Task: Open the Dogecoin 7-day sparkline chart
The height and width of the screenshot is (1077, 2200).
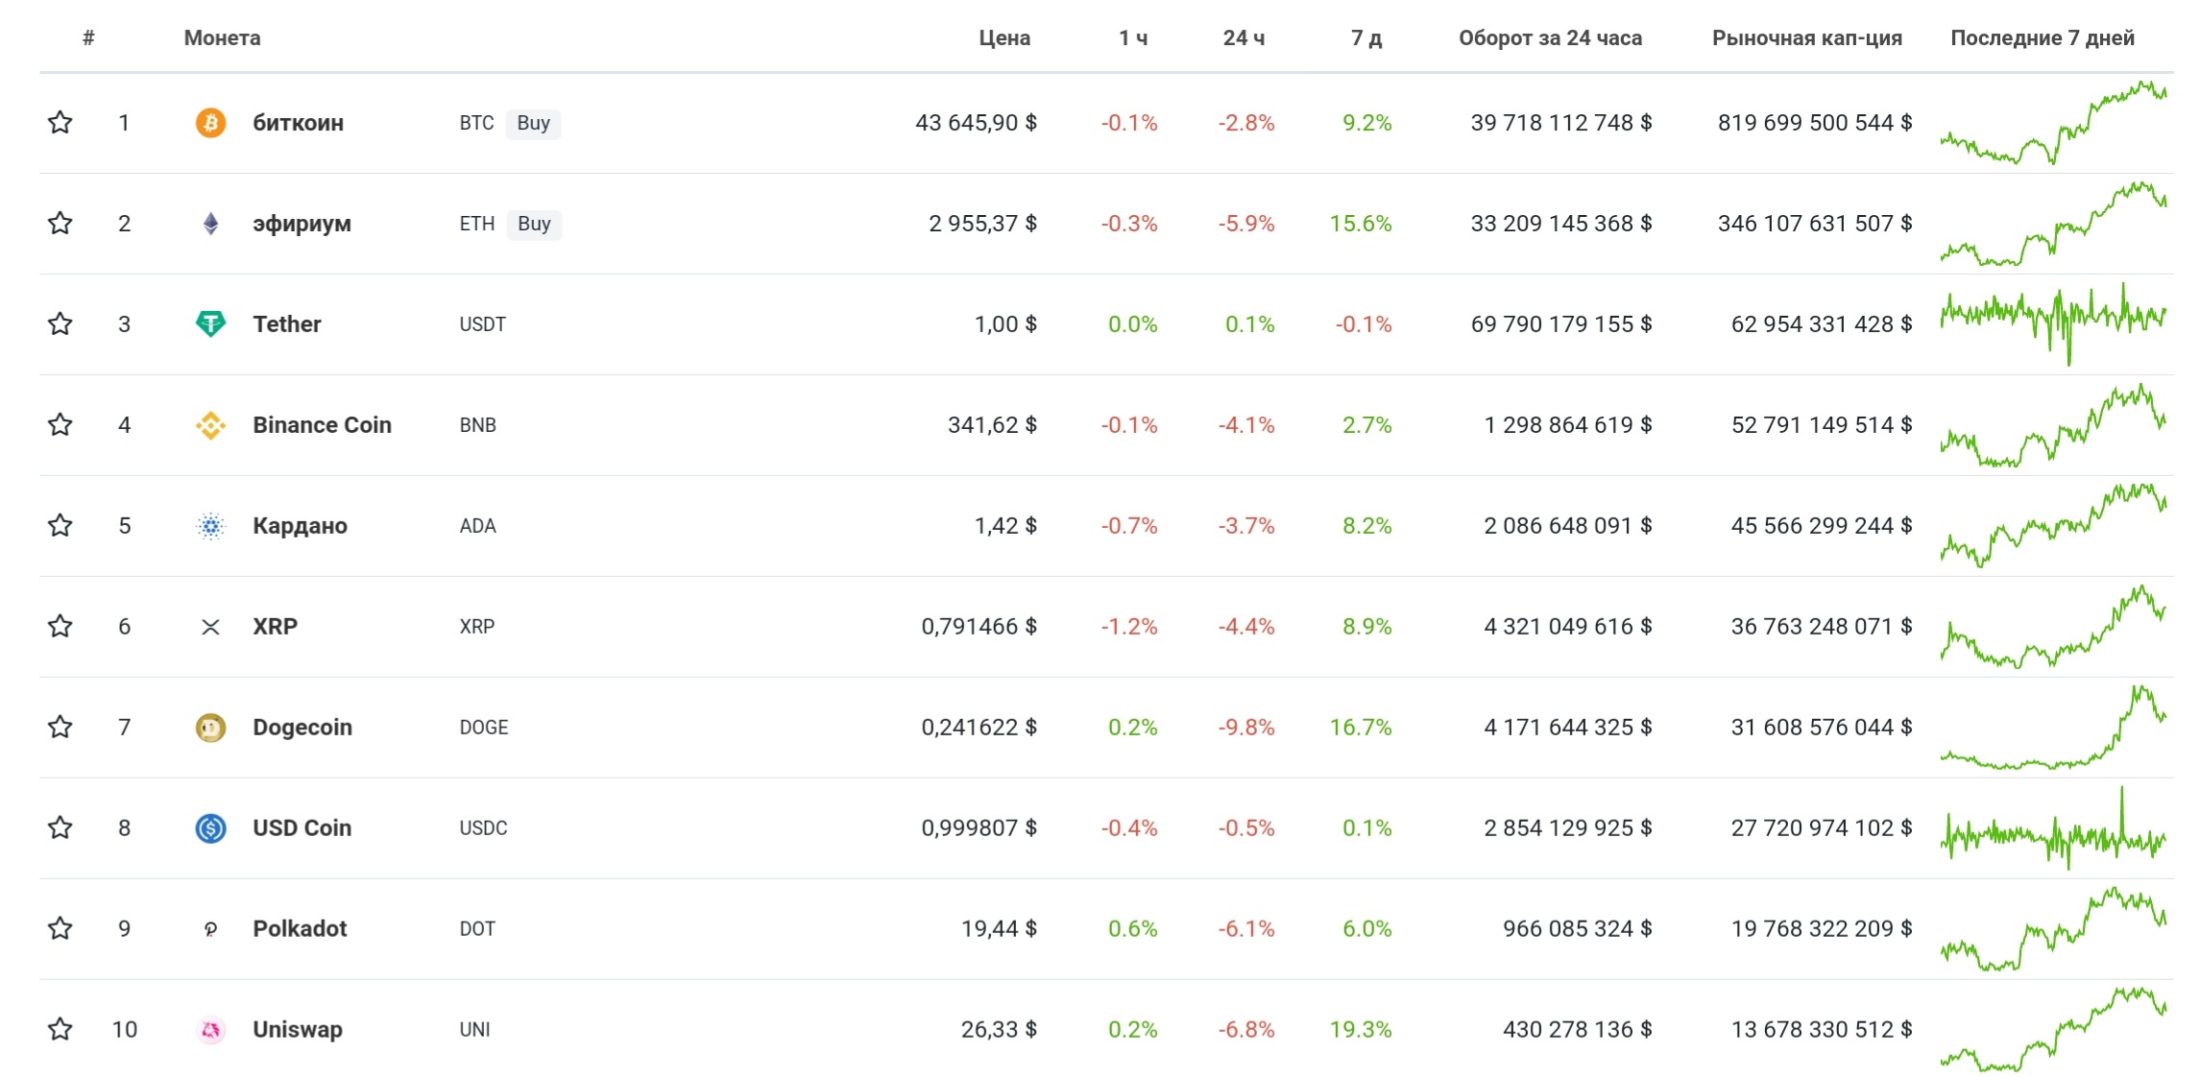Action: coord(2053,728)
